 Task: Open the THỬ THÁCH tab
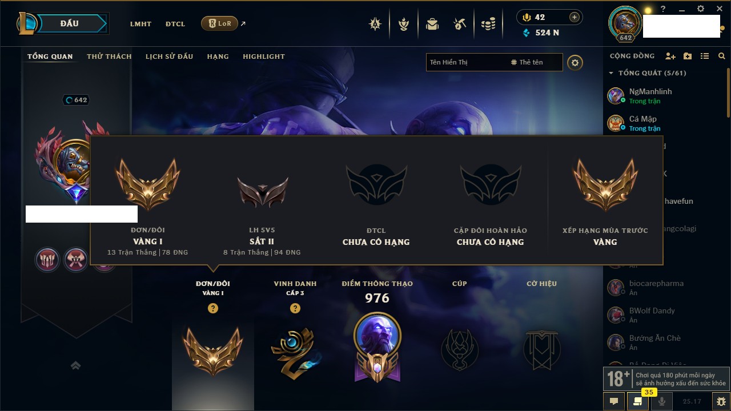click(109, 57)
